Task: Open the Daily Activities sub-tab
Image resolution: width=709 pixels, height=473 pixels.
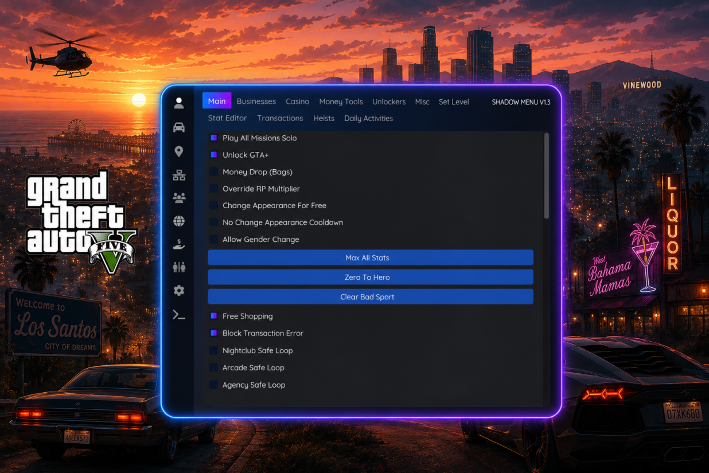Action: pyautogui.click(x=368, y=118)
